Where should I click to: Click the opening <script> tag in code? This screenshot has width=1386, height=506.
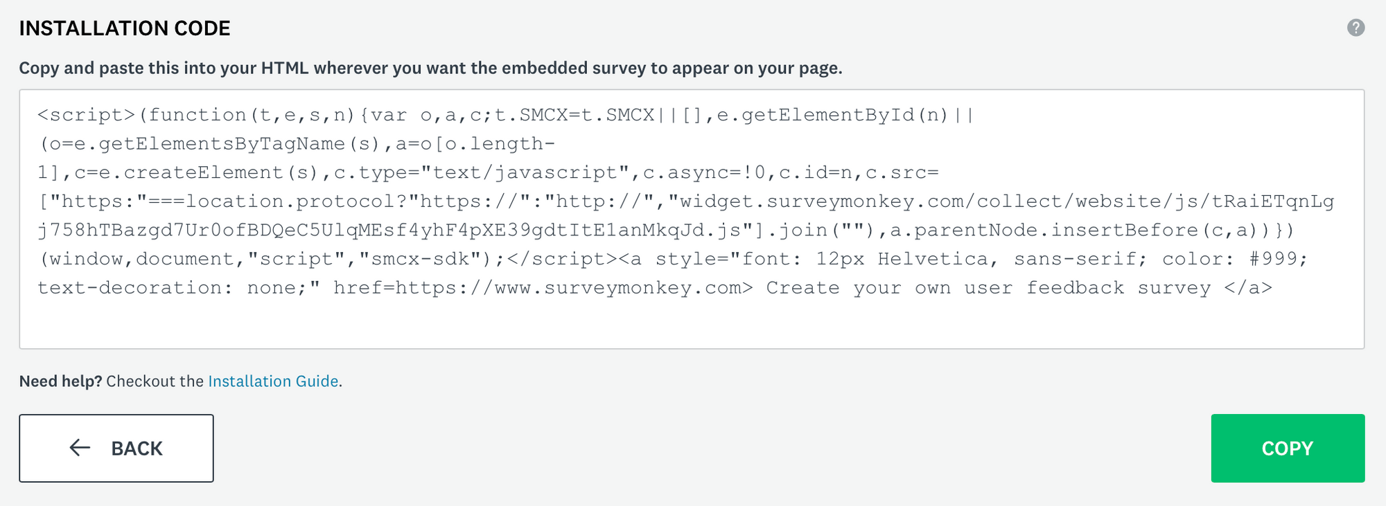pyautogui.click(x=87, y=115)
